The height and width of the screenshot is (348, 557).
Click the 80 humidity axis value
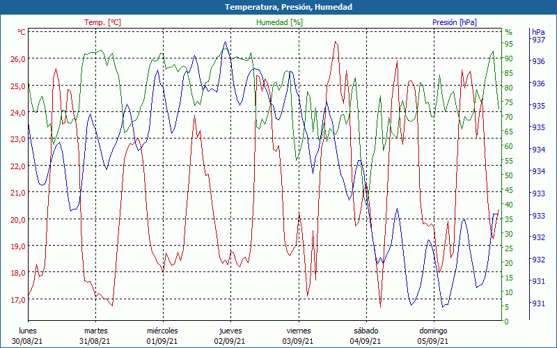click(x=509, y=88)
